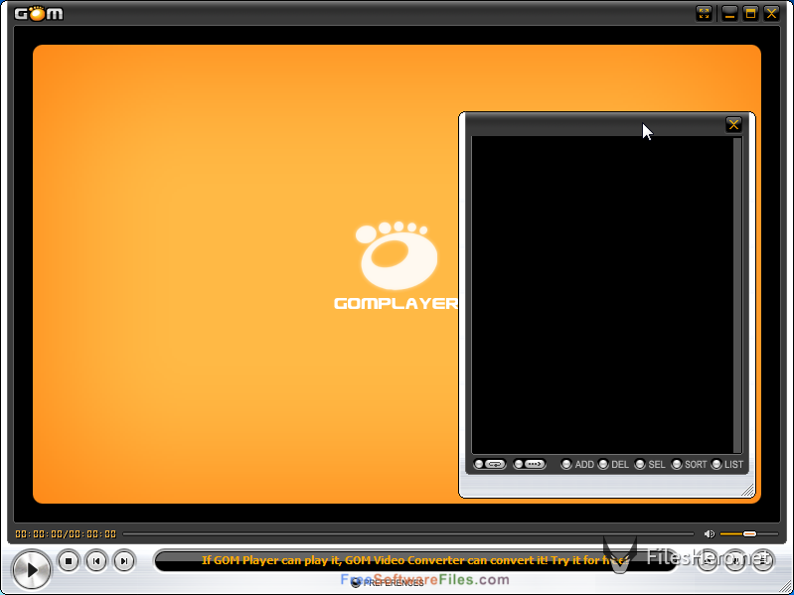Close the playlist panel

(x=733, y=124)
